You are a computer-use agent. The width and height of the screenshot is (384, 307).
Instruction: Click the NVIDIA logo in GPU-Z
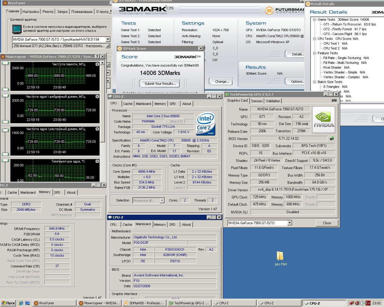tap(324, 119)
